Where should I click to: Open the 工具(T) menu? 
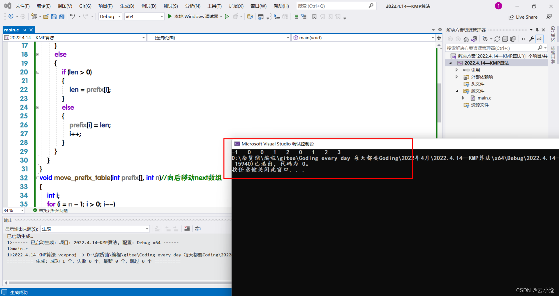[x=214, y=6]
